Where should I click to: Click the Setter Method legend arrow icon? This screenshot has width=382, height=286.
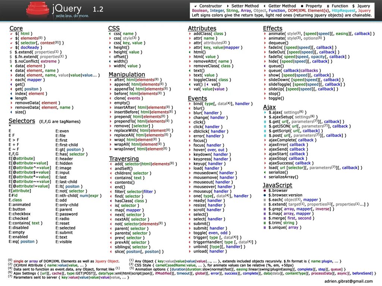click(228, 6)
